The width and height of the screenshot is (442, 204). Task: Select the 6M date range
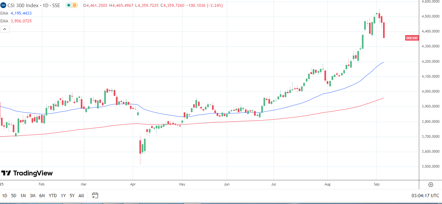pos(42,196)
